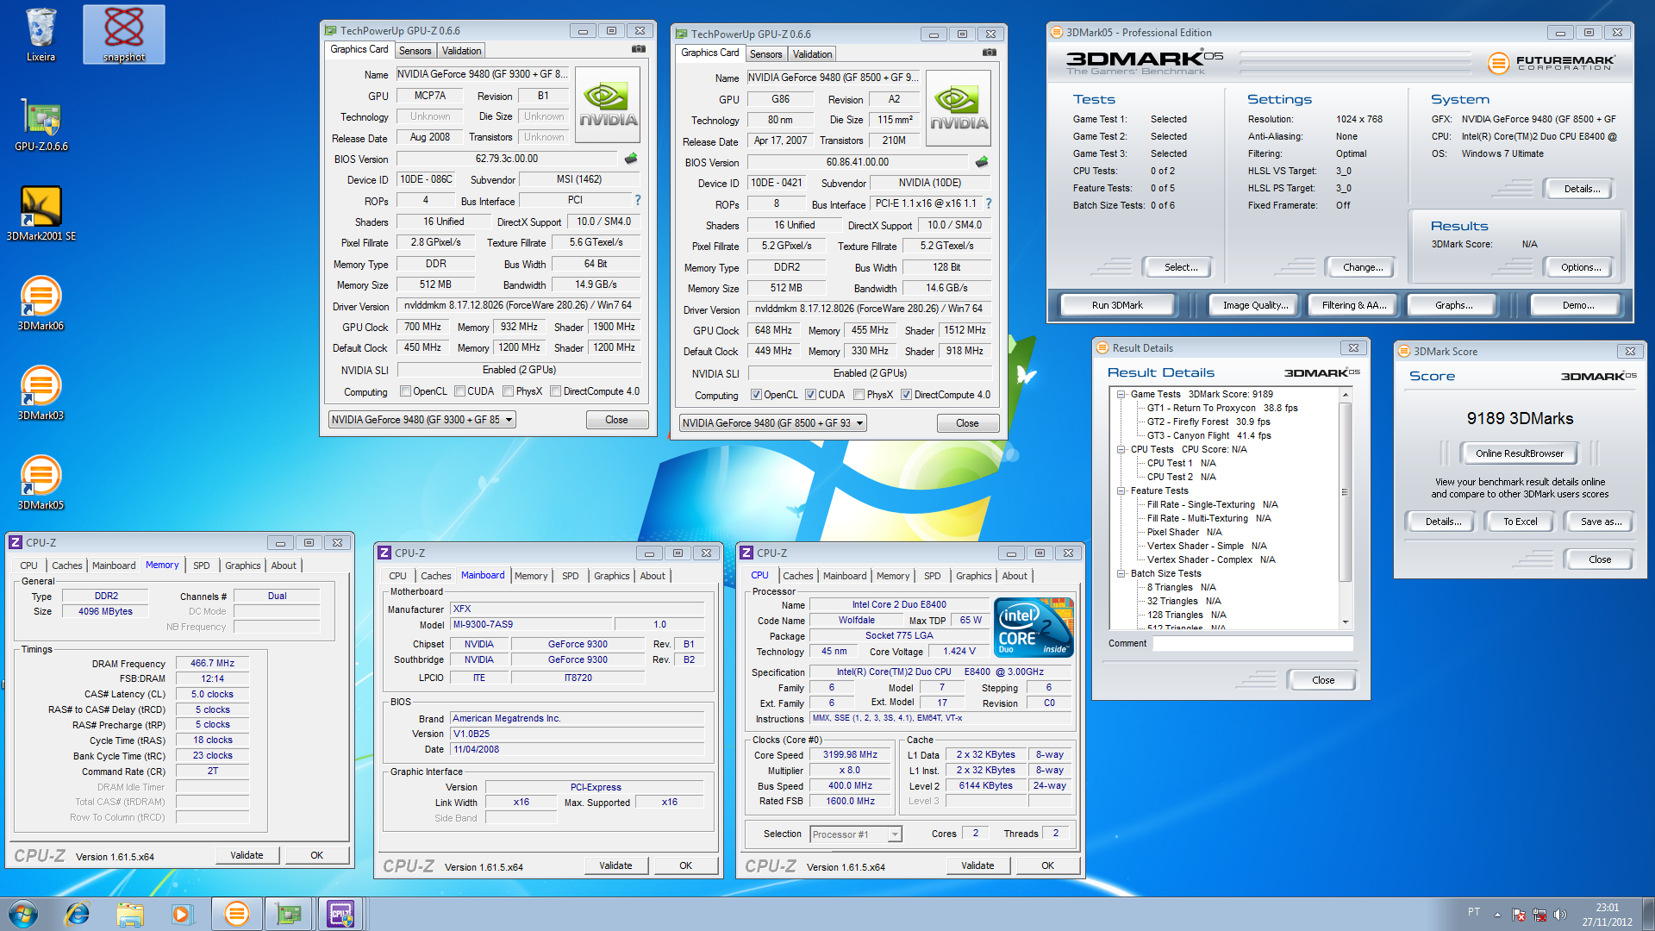
Task: Launch 3DMark06 desktop shortcut
Action: coord(41,303)
